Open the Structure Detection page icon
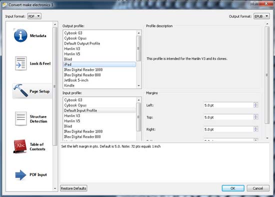The height and width of the screenshot is (197, 275). click(21, 119)
